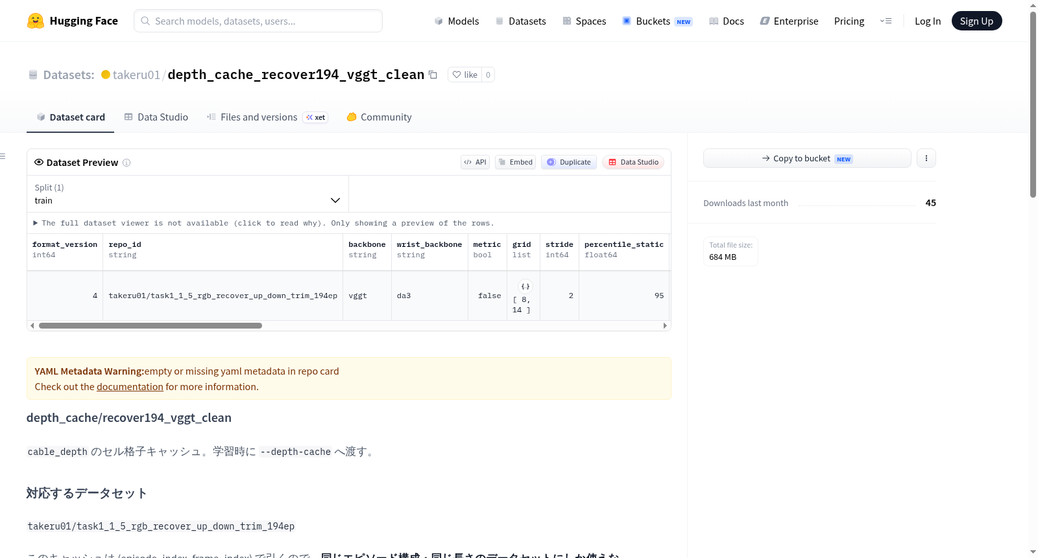Screen dimensions: 1038x558
Task: Click the Sign Up button
Action: pos(976,21)
